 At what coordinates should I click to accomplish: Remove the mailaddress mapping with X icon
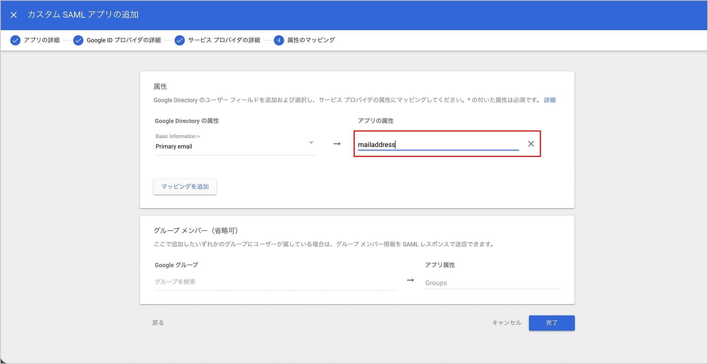point(531,144)
